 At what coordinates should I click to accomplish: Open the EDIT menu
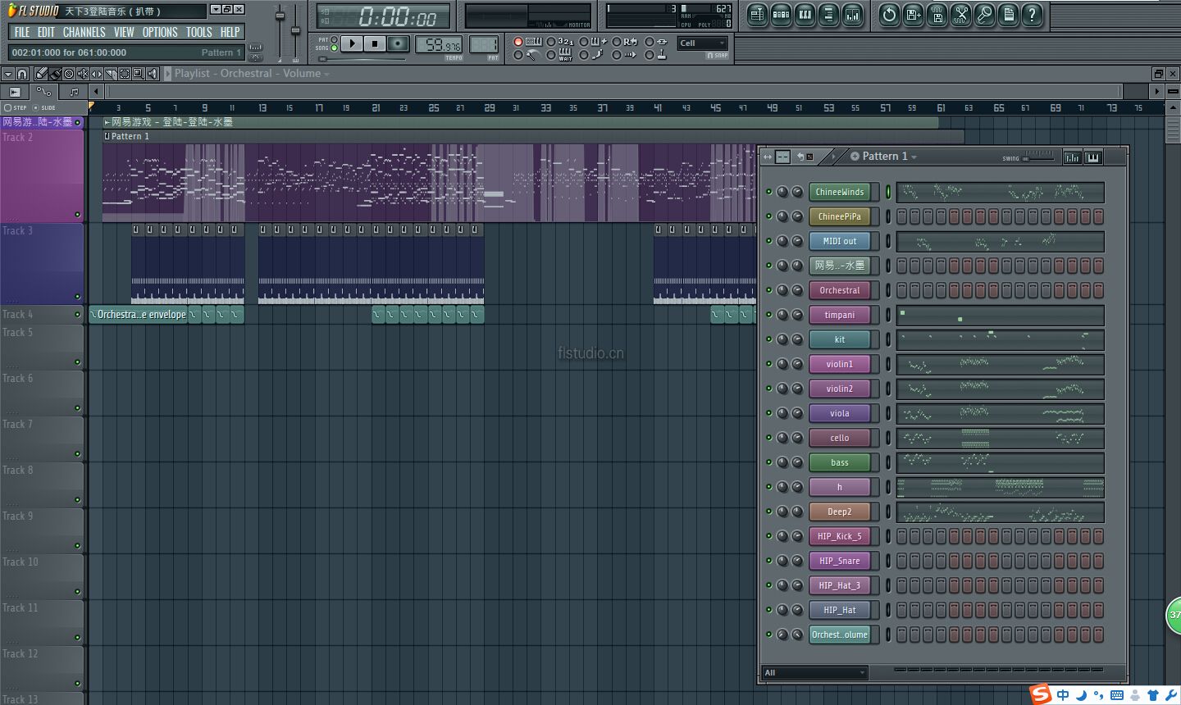coord(46,32)
